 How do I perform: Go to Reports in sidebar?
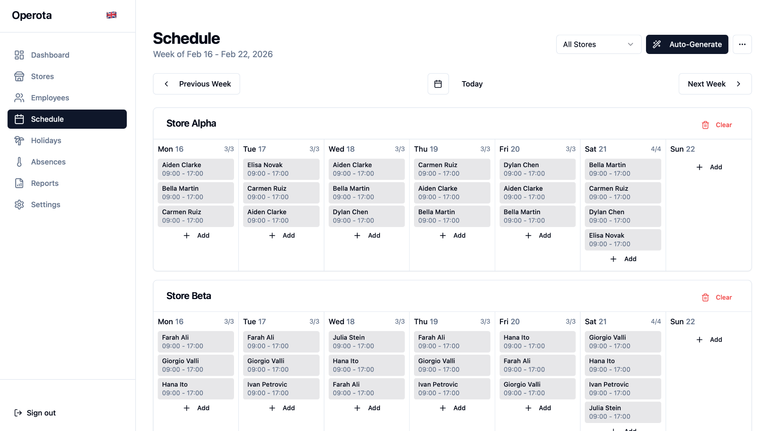(x=45, y=183)
